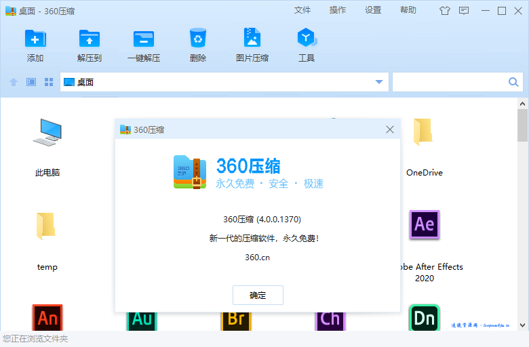Open the 帮助 (Help) menu
The width and height of the screenshot is (529, 347).
click(x=408, y=10)
